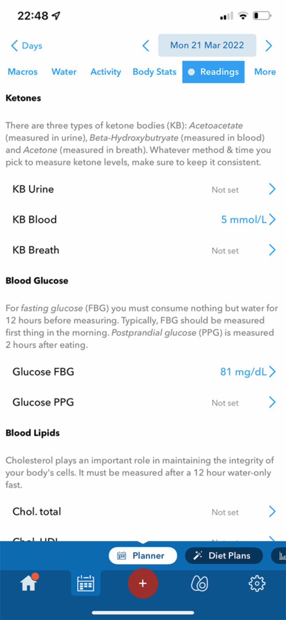The width and height of the screenshot is (286, 620).
Task: Go back to Days list
Action: click(x=27, y=46)
